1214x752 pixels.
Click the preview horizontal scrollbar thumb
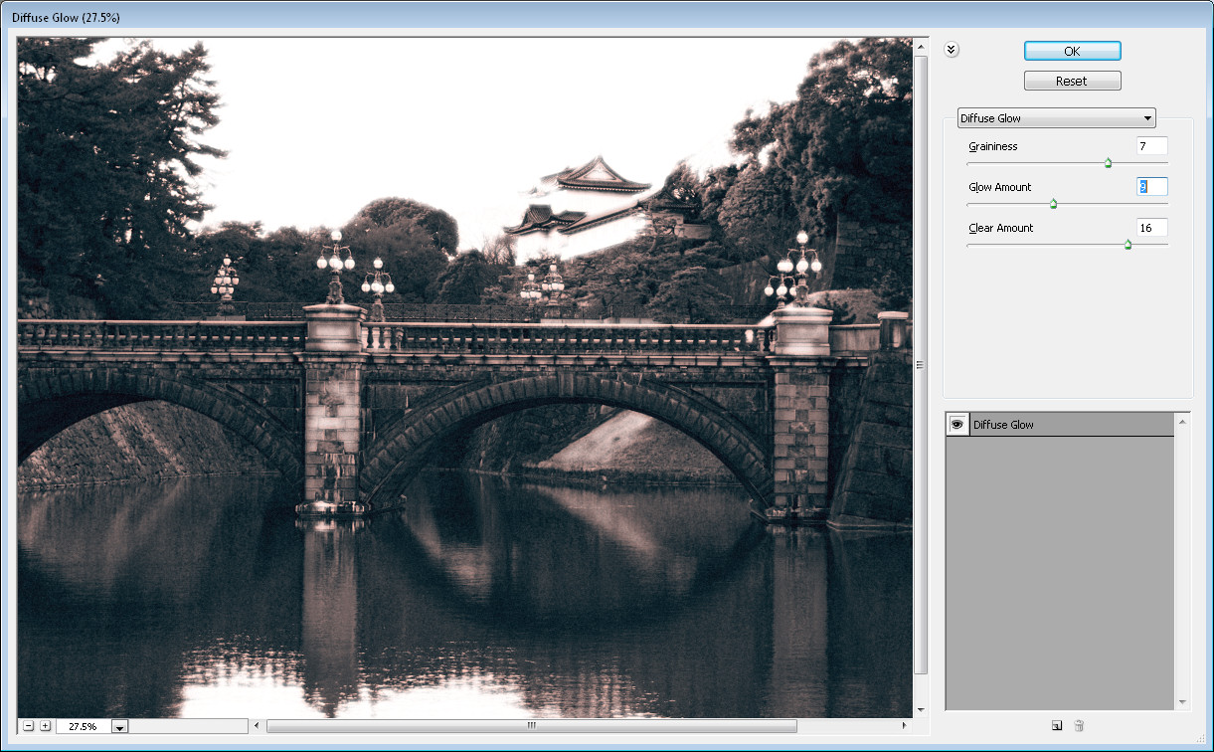(532, 726)
